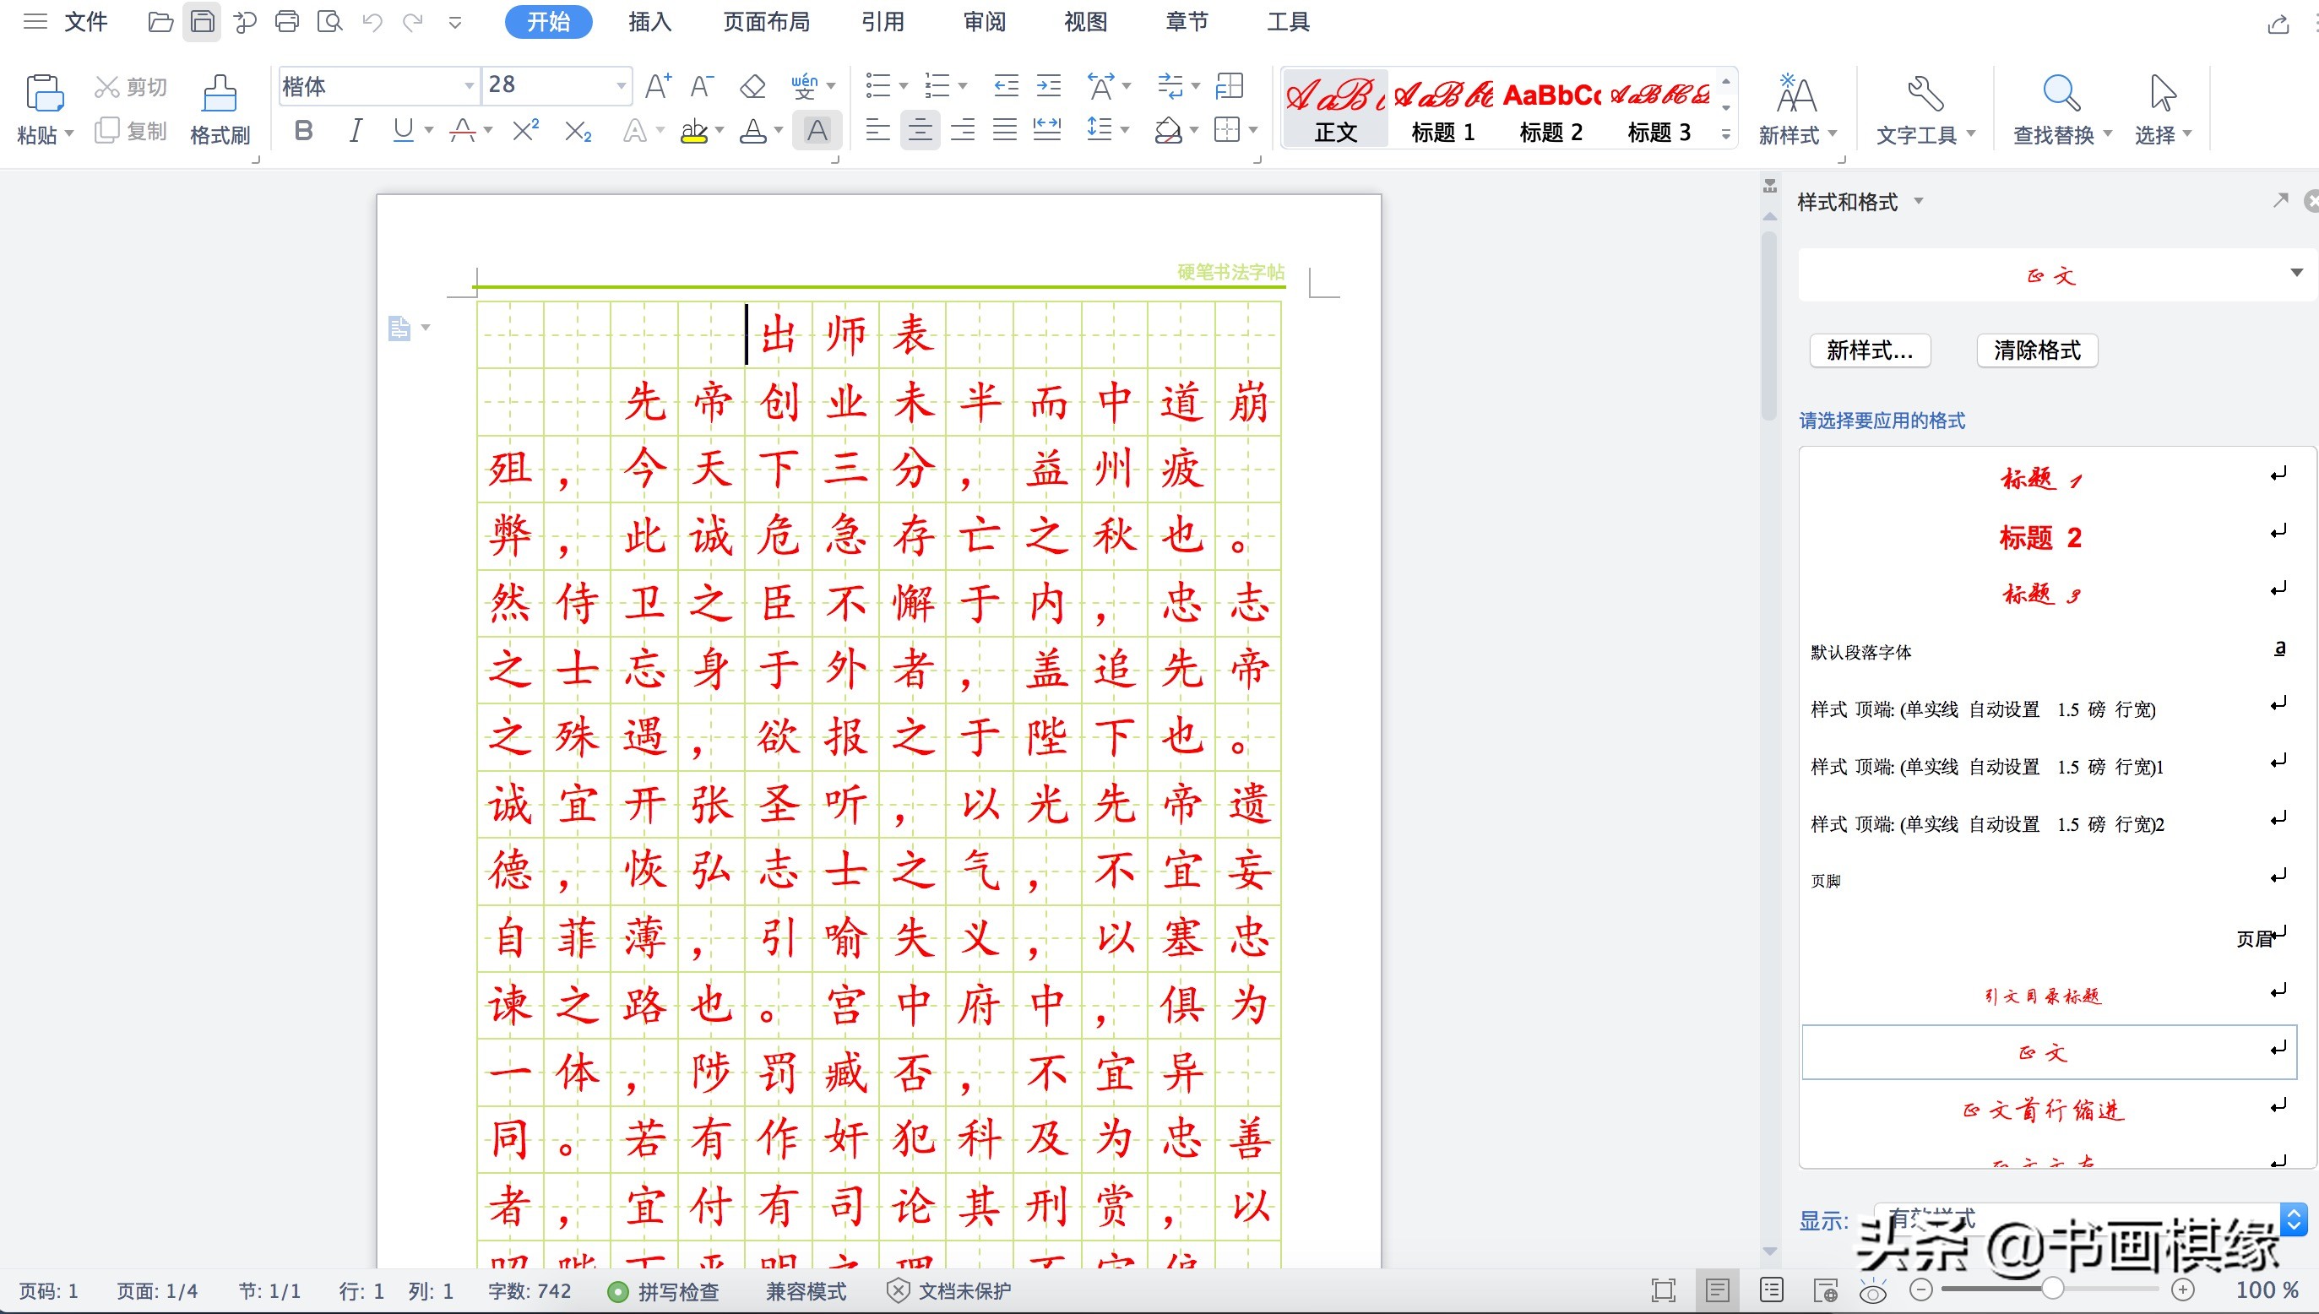Apply 标题 2 style from ribbon gallery
The image size is (2319, 1314).
(1551, 110)
